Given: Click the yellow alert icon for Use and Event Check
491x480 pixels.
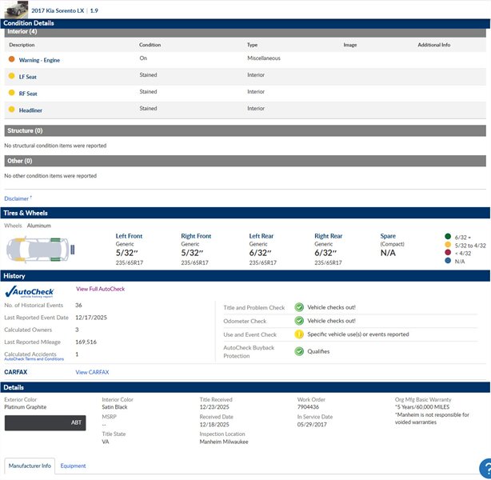Looking at the screenshot, I should coord(299,334).
